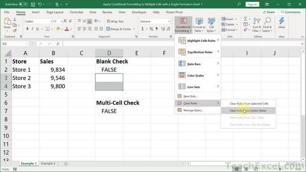Open Format as Table
The height and width of the screenshot is (172, 306).
tap(199, 25)
